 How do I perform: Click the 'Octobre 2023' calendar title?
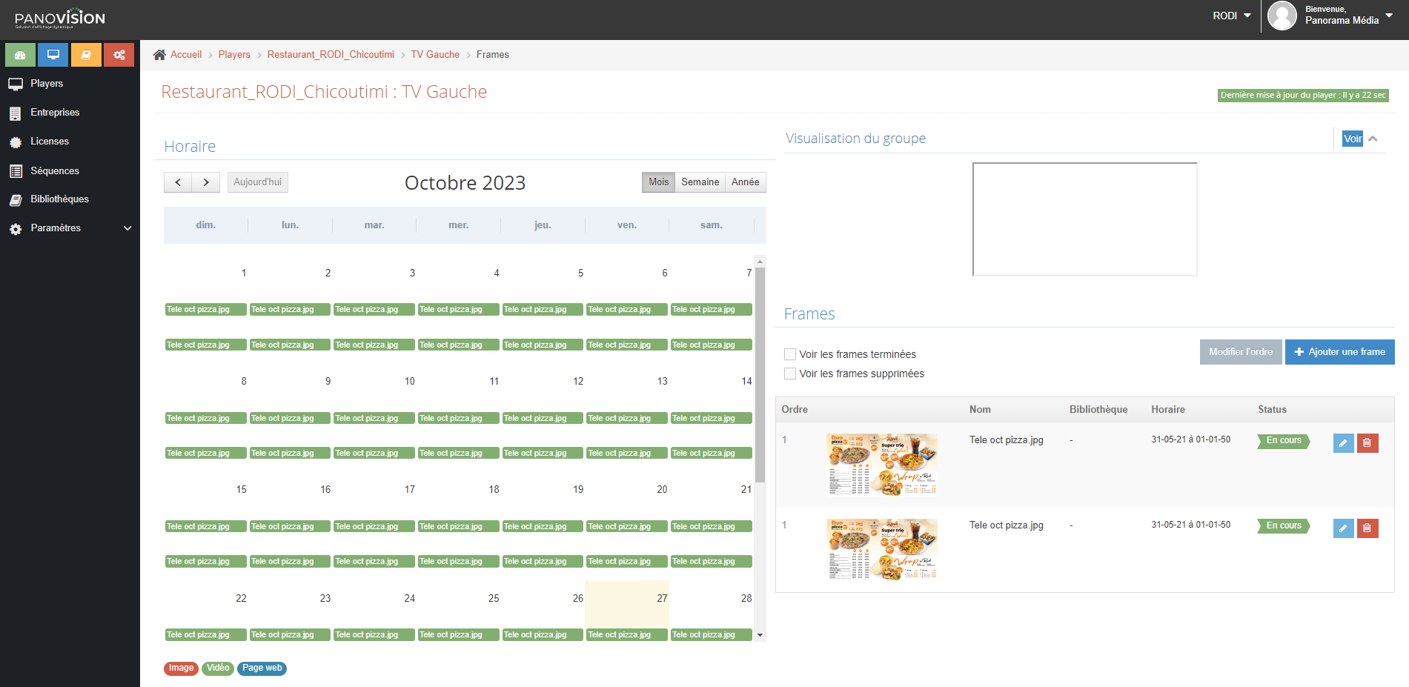(465, 183)
